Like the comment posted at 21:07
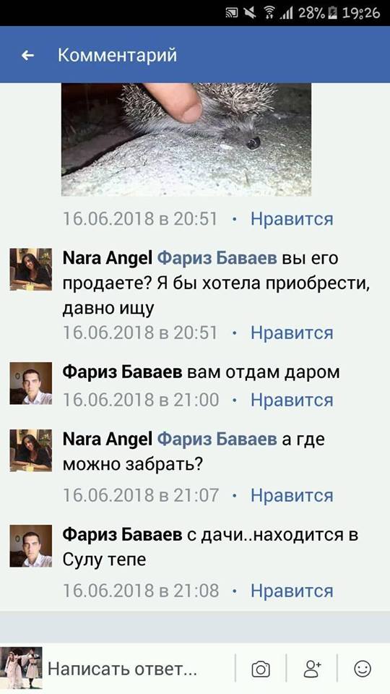 pos(292,495)
